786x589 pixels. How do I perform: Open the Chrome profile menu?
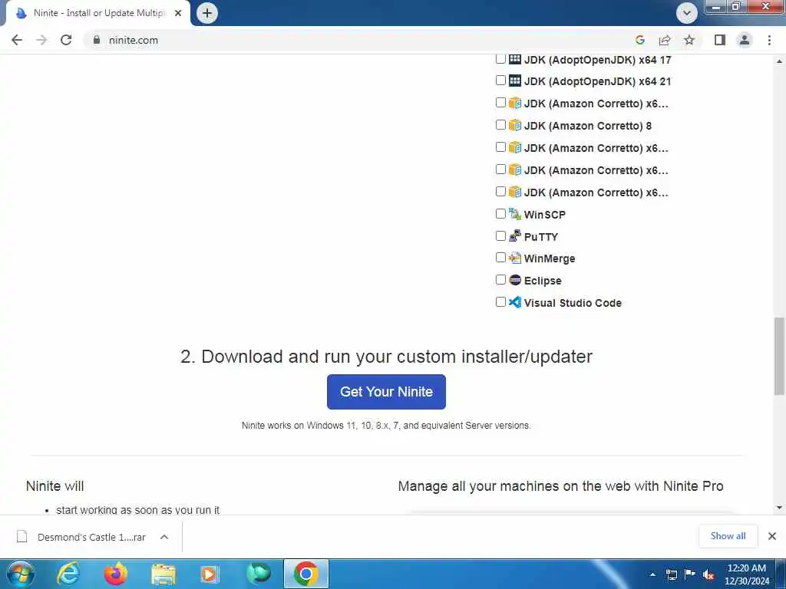point(745,40)
